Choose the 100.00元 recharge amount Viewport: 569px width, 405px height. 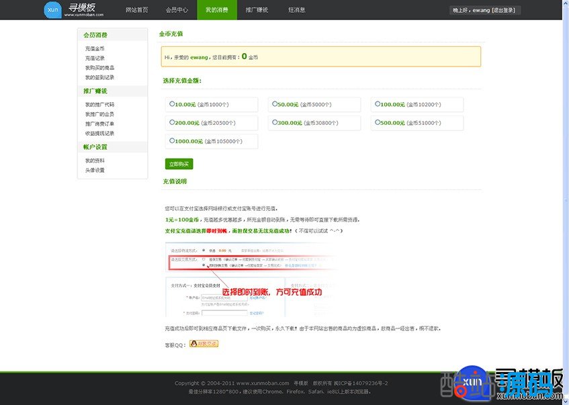pyautogui.click(x=378, y=104)
